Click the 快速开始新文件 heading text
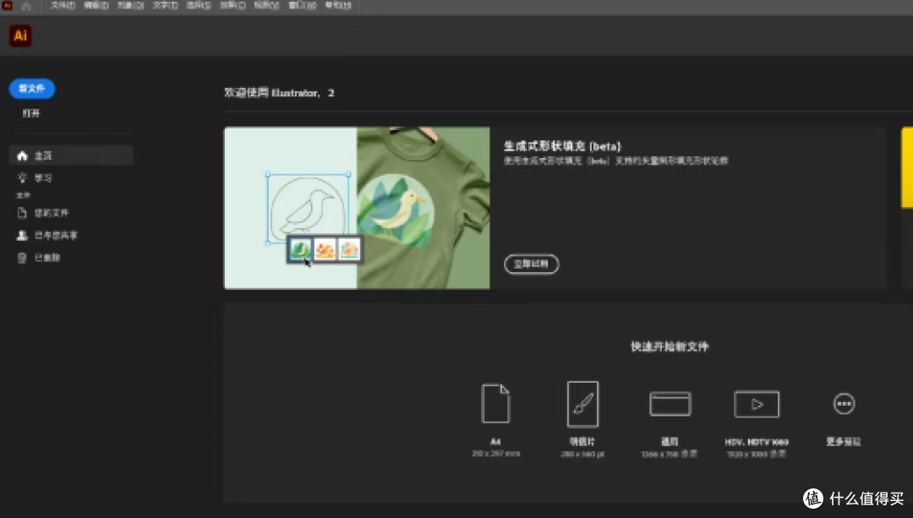The height and width of the screenshot is (518, 913). (670, 346)
